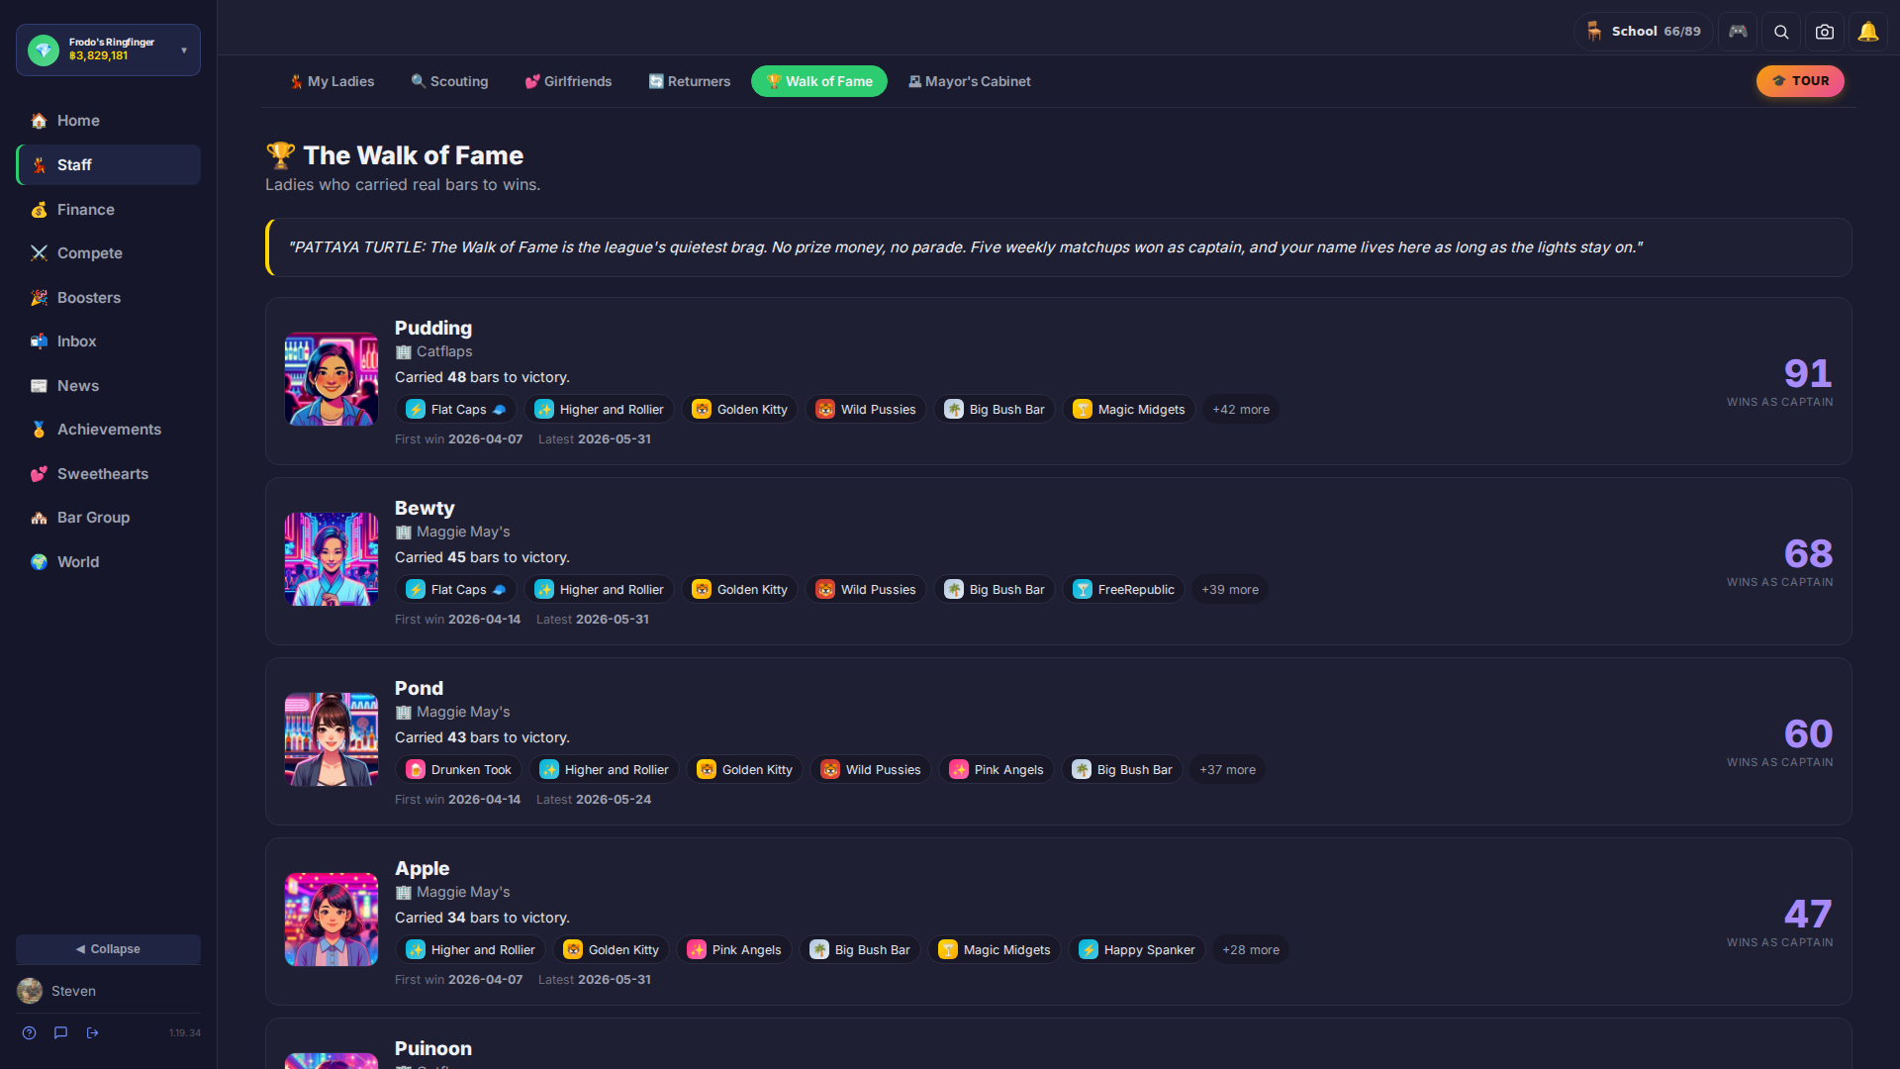Click the help question mark icon
The width and height of the screenshot is (1900, 1069).
pos(30,1032)
